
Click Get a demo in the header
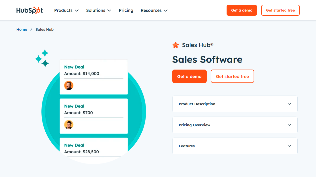(242, 10)
